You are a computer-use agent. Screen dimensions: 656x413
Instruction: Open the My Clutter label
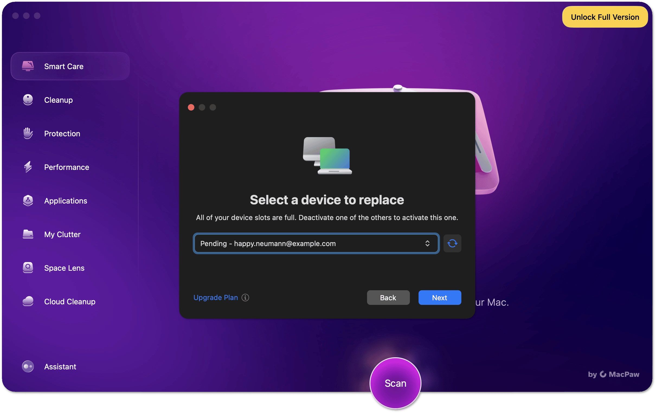(62, 234)
